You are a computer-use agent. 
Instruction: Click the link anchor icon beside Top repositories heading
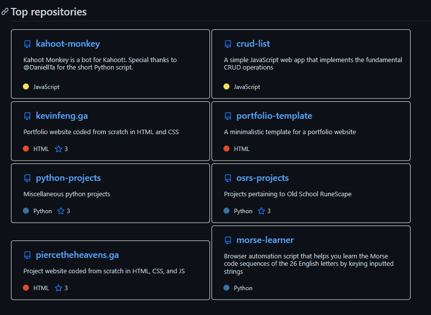pos(5,11)
